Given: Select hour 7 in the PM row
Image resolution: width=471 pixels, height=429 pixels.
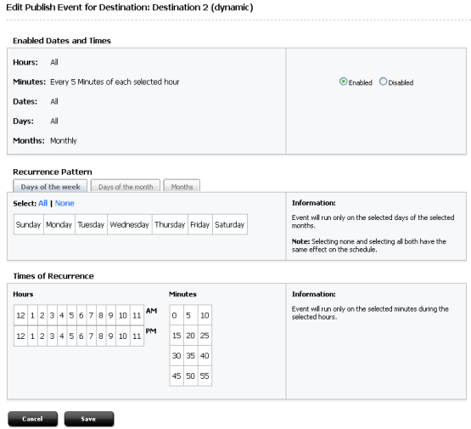Looking at the screenshot, I should 91,336.
